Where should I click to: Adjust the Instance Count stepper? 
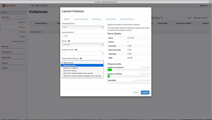103,53
